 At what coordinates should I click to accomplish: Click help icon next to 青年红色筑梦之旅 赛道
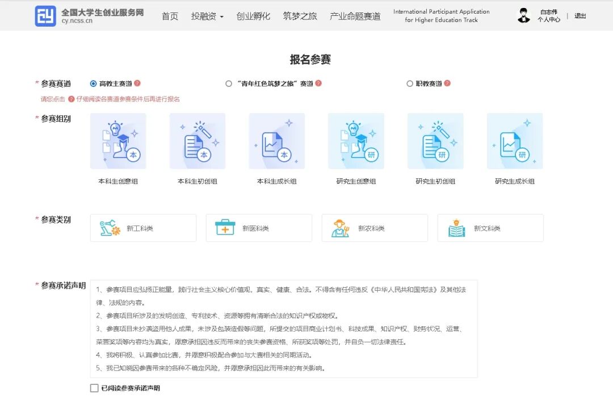[x=318, y=83]
